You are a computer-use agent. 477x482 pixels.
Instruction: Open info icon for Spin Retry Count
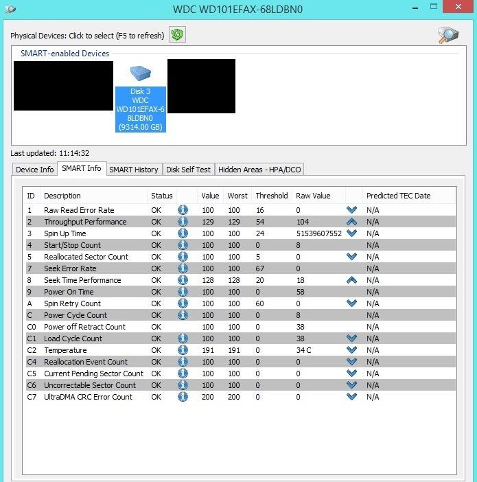tap(183, 303)
